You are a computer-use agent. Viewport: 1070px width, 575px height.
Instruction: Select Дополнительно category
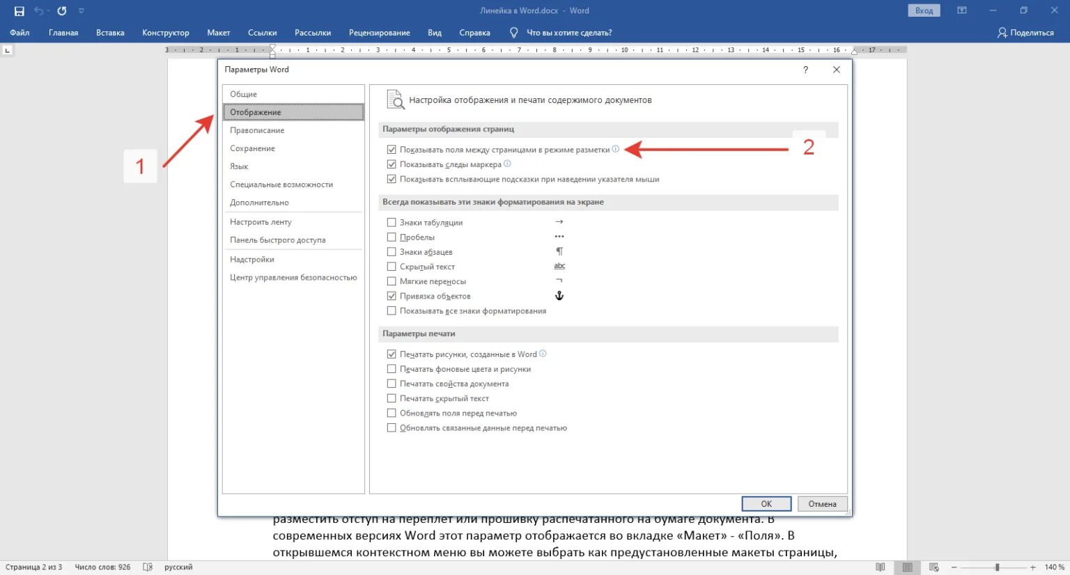(x=293, y=203)
